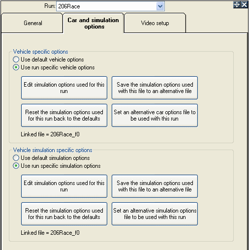
Task: Click Save to alternative file under Vehicle specific options
Action: [155, 88]
